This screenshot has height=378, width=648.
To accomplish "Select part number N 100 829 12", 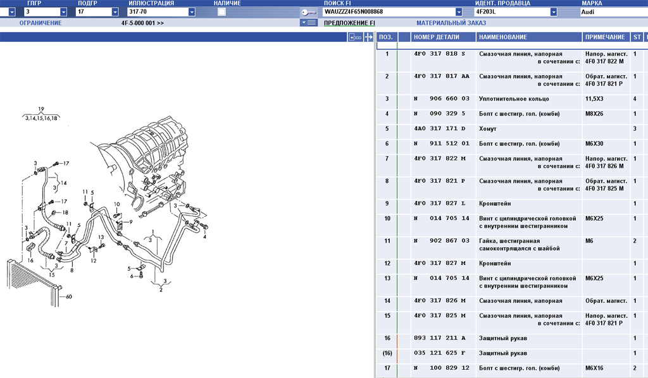I will [x=442, y=368].
